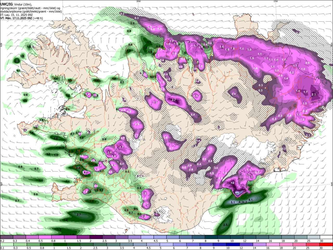The height and width of the screenshot is (250, 333).
Task: Click the '4.1' precipitation value on the map
Action: [251, 200]
